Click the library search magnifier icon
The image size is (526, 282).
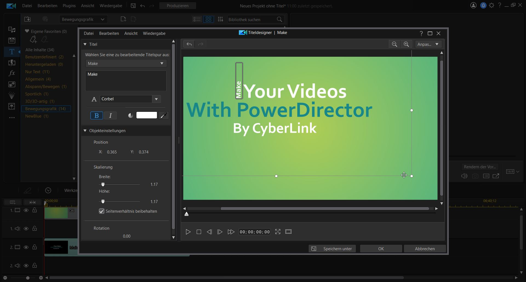(279, 19)
